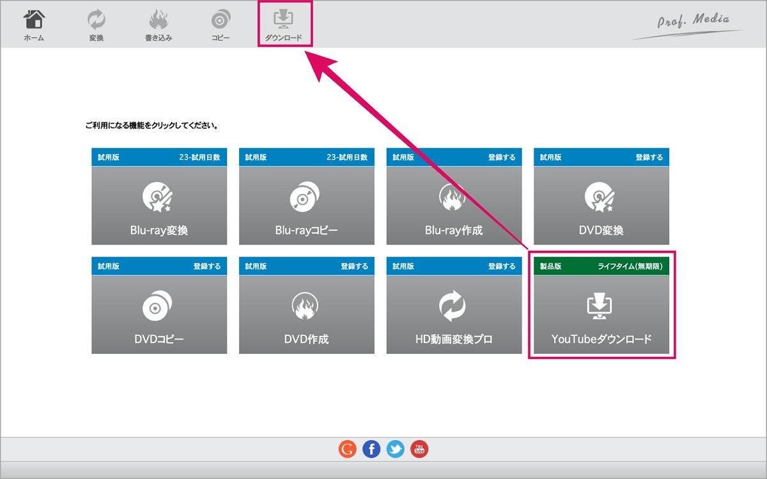Open the Facebook icon in footer
Image resolution: width=767 pixels, height=479 pixels.
click(371, 449)
